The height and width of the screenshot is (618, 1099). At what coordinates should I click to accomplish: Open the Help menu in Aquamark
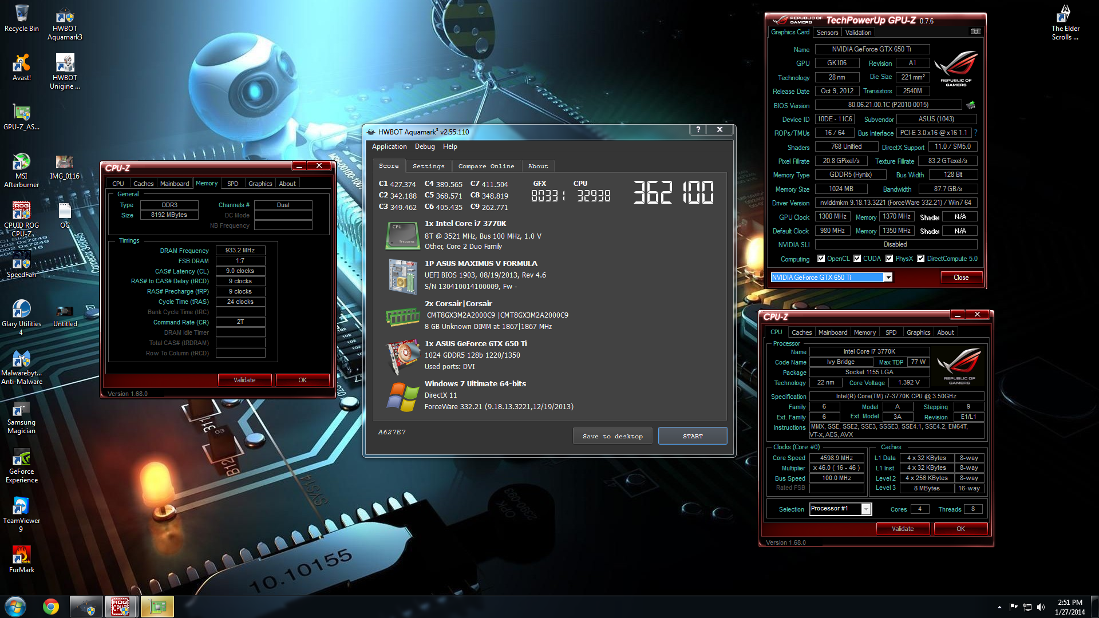click(x=450, y=146)
